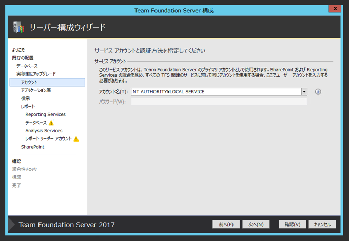Screen dimensions: 349x241
Task: Click the 完了 step
Action: 16,185
